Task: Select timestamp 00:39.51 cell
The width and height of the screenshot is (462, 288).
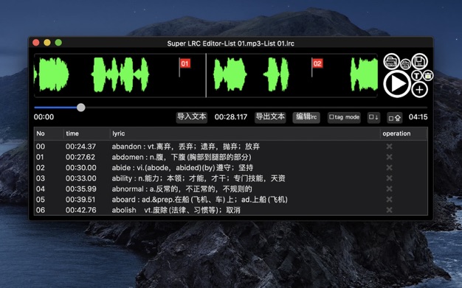Action: [80, 199]
